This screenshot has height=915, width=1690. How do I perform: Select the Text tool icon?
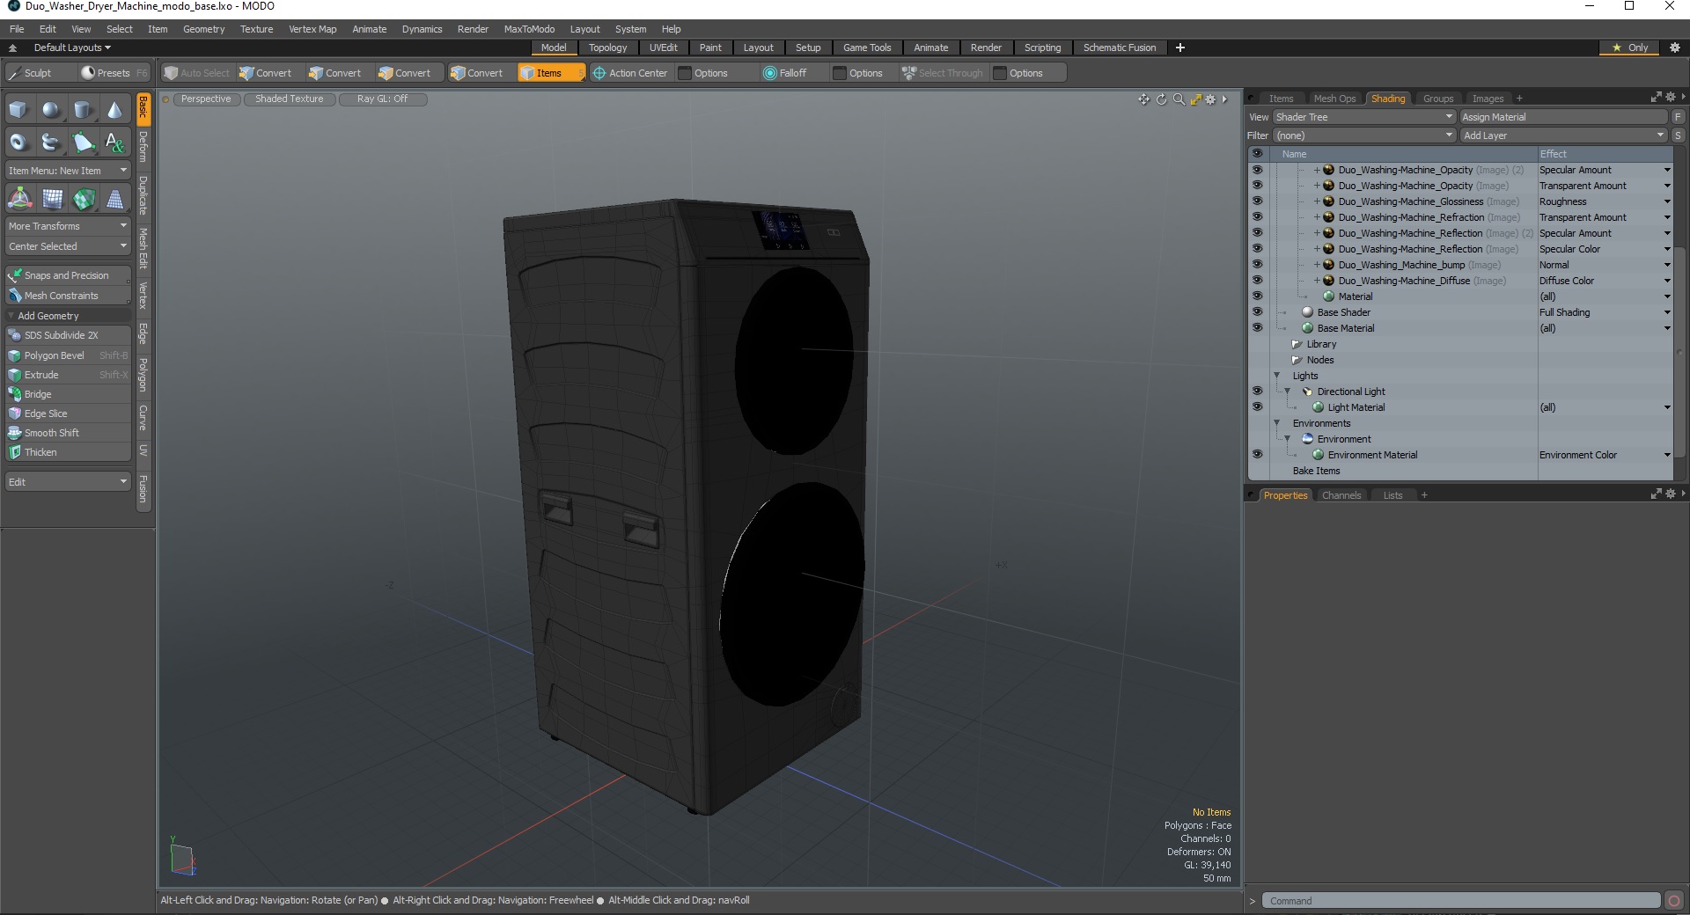(114, 142)
